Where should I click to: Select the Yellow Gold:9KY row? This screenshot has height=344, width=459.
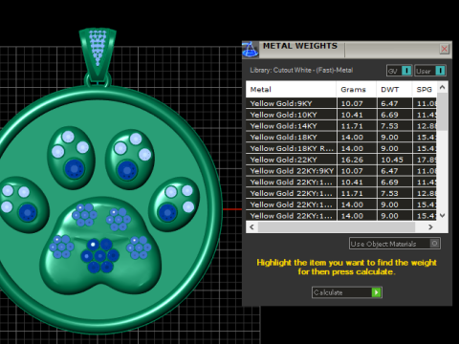[x=341, y=103]
